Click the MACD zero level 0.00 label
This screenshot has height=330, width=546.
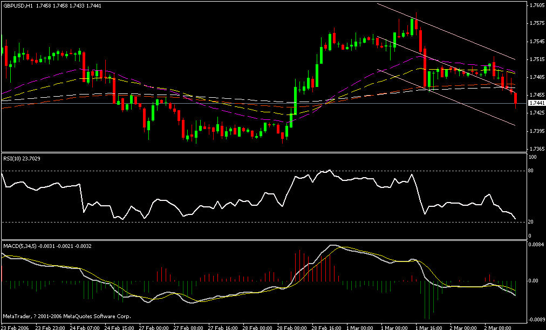click(x=534, y=280)
